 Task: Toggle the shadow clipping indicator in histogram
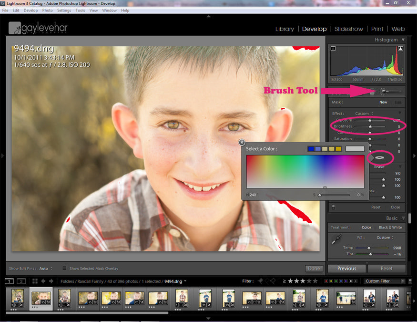pos(333,48)
